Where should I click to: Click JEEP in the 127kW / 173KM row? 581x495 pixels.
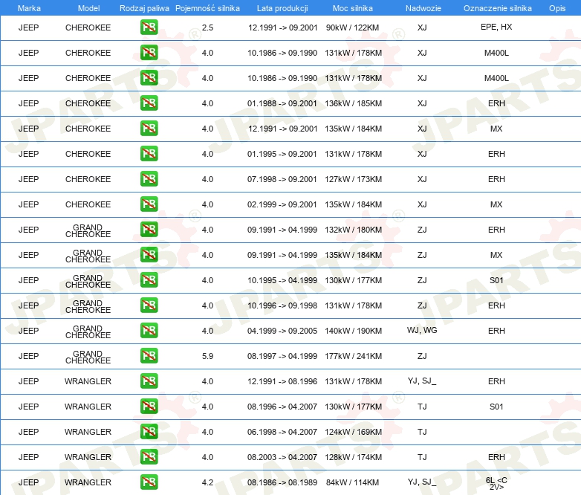[x=28, y=179]
